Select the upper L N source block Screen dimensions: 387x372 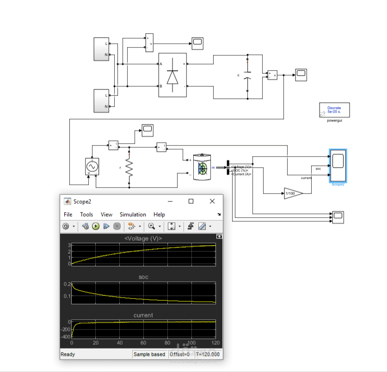101,49
